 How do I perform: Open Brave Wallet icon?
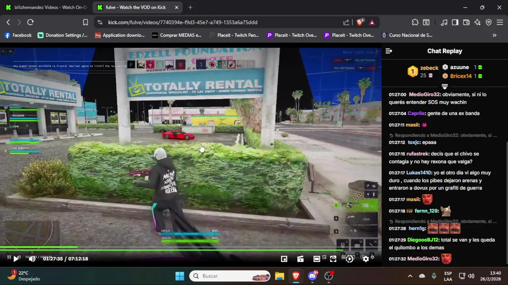tap(466, 23)
